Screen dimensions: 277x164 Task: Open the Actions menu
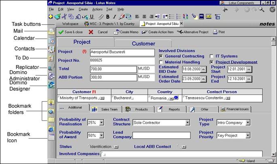pos(97,9)
